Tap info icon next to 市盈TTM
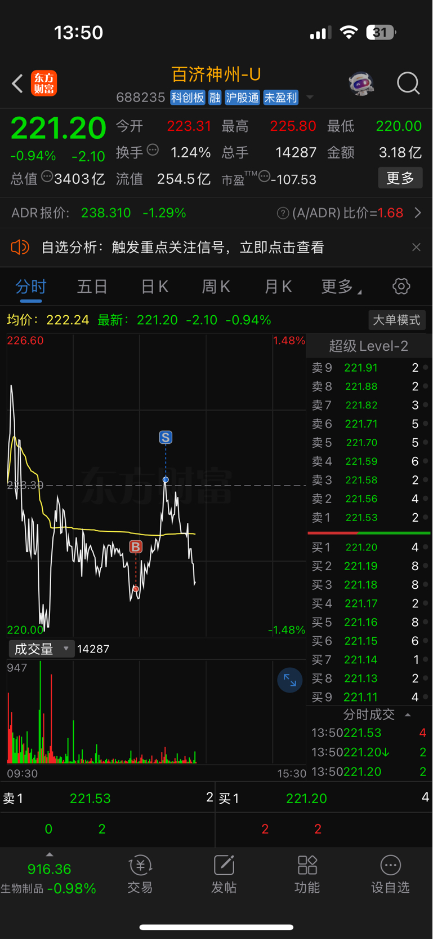433x939 pixels. click(264, 177)
